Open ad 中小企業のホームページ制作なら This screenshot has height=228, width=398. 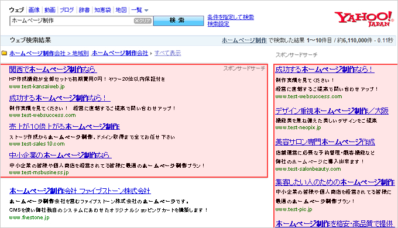[x=60, y=155]
